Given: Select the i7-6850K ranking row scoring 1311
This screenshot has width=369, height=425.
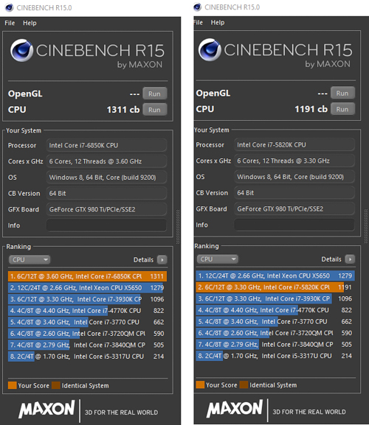Looking at the screenshot, I should (87, 276).
